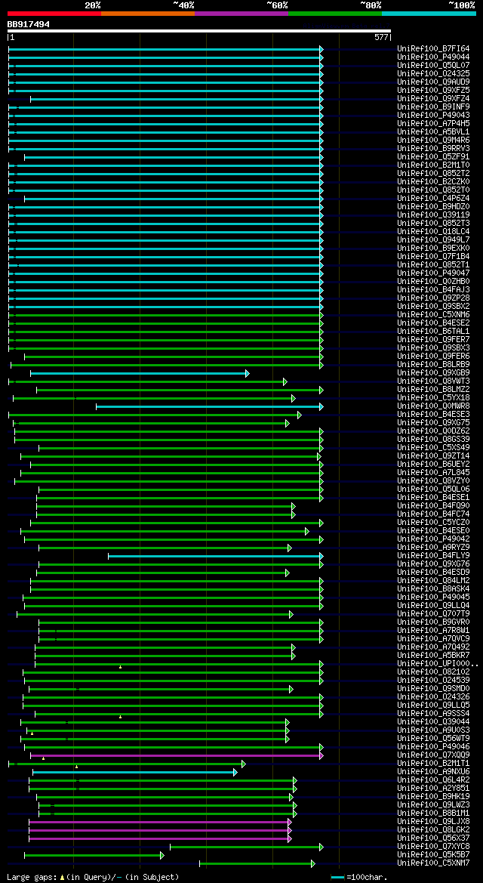Select the UniRef100_A9SSS4 label
This screenshot has width=483, height=883.
433,714
